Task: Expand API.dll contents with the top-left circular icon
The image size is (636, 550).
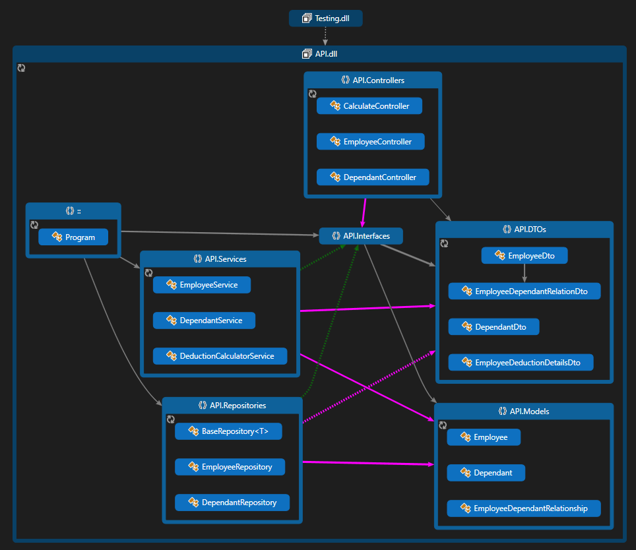Action: [x=21, y=68]
